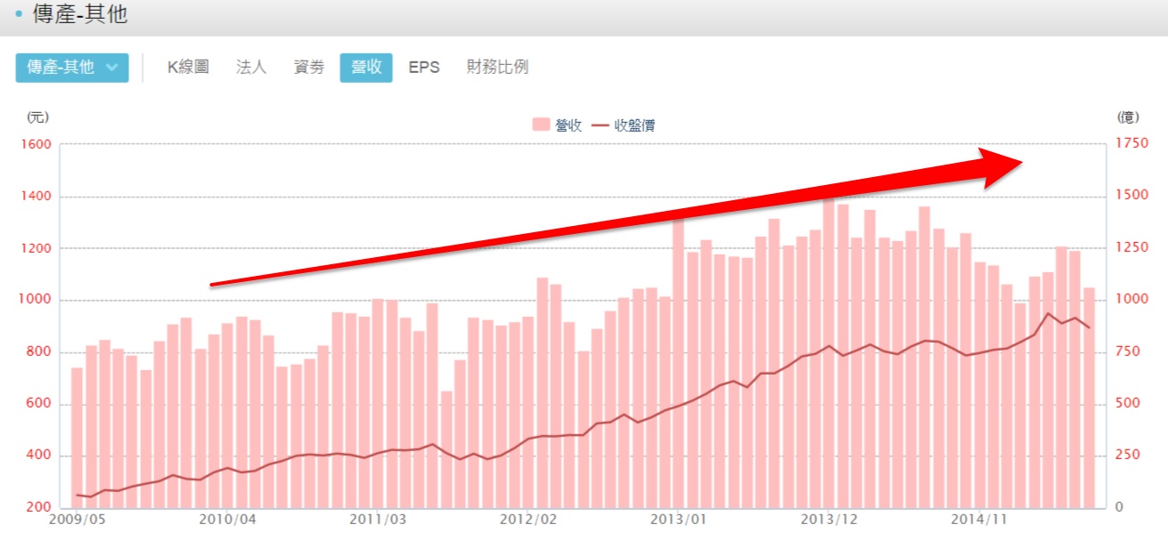Click the highlighted 營收 tab

365,68
